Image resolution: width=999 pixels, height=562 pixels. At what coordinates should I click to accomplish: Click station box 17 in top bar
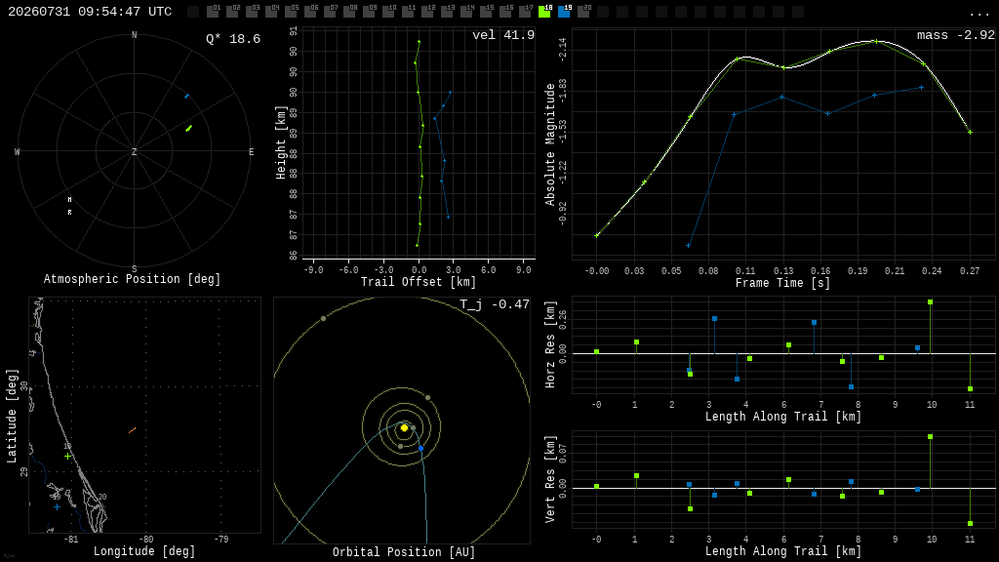525,12
